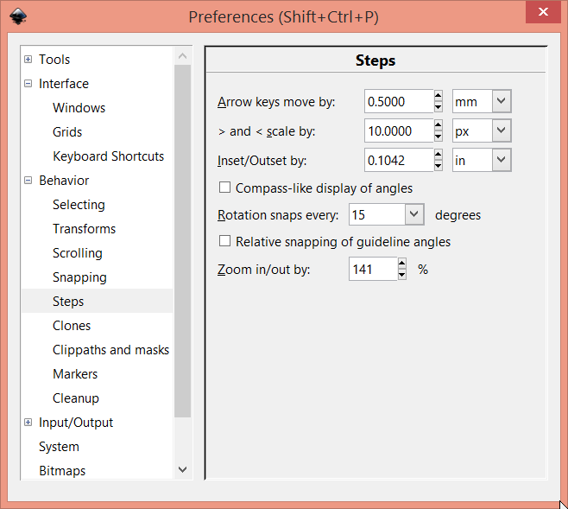Viewport: 568px width, 509px height.
Task: Open the Grids preferences page
Action: 67,132
